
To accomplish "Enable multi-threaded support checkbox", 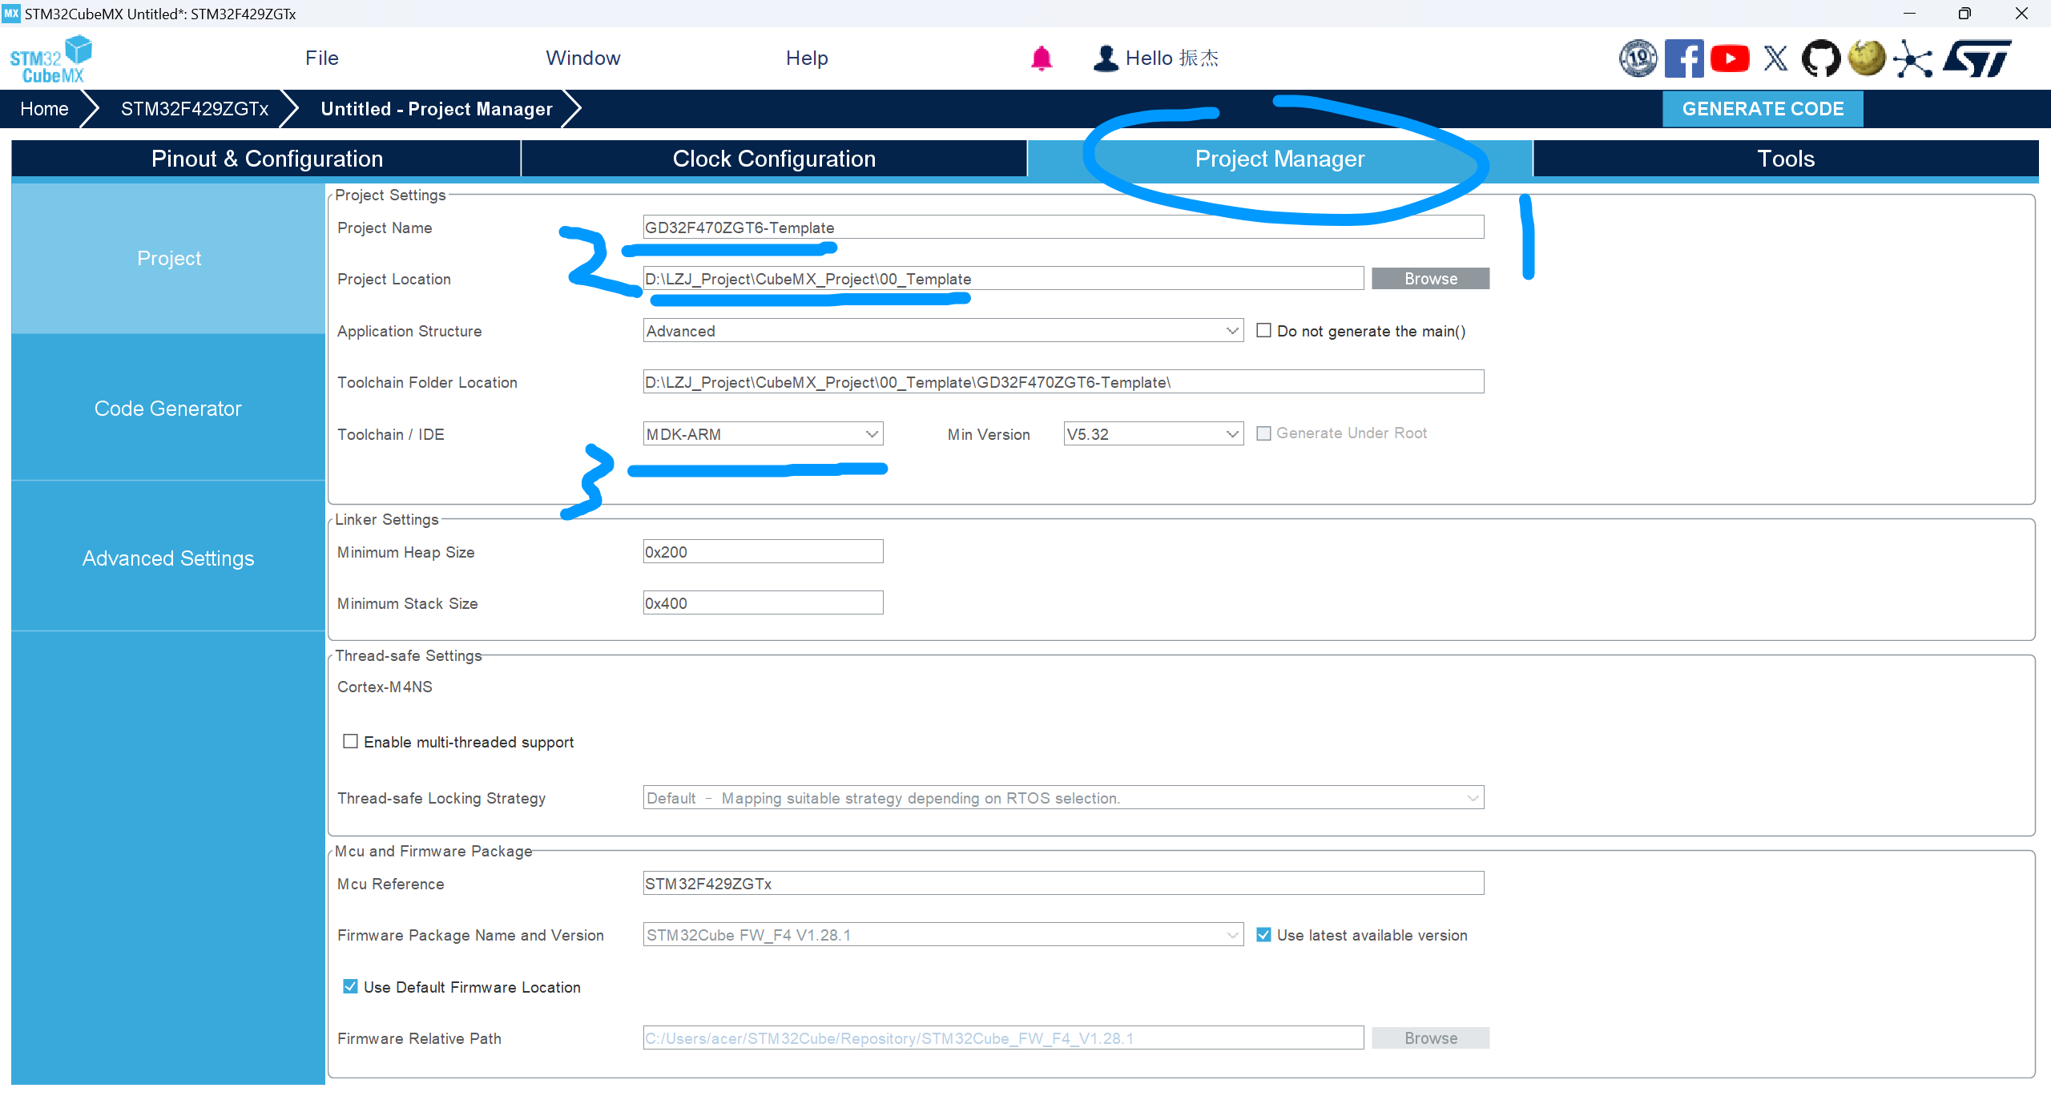I will pyautogui.click(x=350, y=741).
